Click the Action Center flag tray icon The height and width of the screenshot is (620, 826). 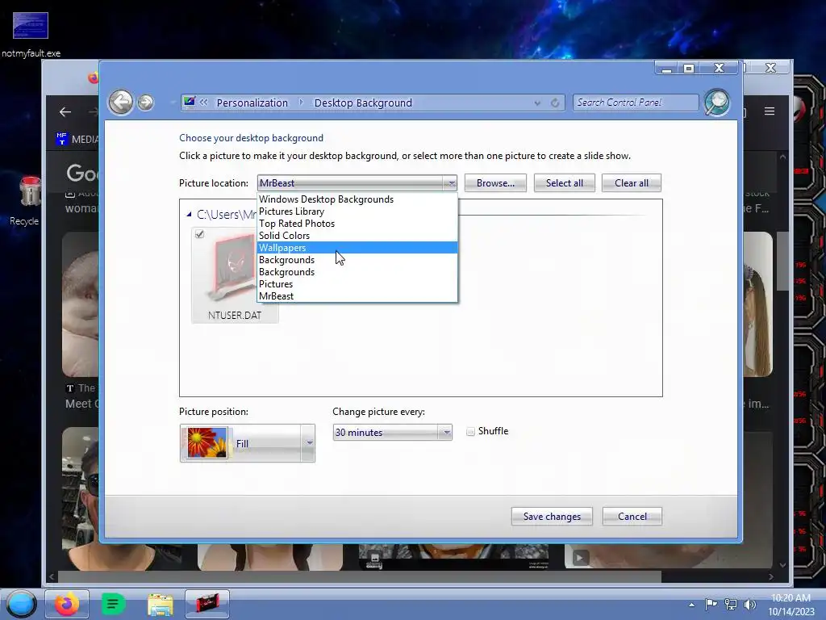pos(711,604)
